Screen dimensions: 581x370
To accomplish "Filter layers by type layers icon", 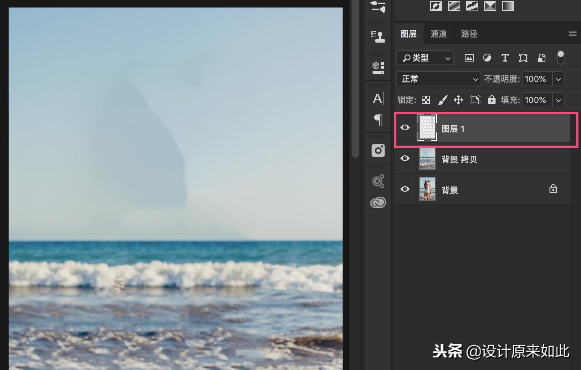I will (505, 58).
